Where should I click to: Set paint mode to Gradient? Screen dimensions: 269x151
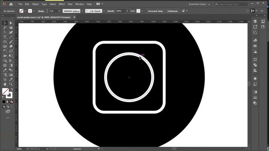pyautogui.click(x=8, y=102)
